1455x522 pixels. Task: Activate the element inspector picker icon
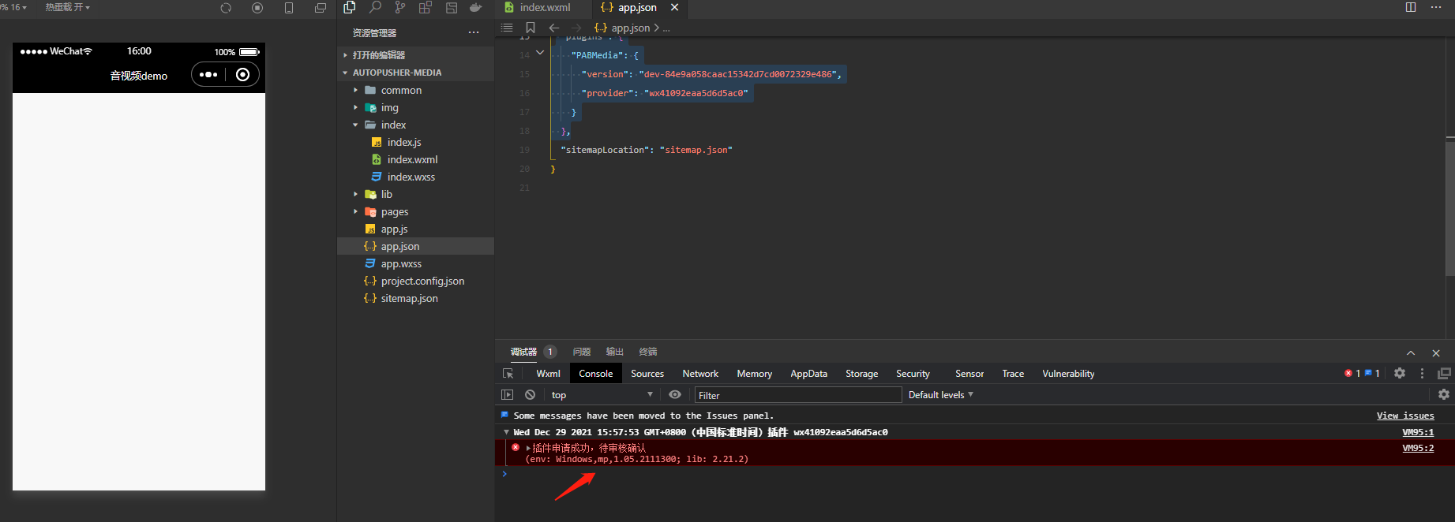point(508,374)
